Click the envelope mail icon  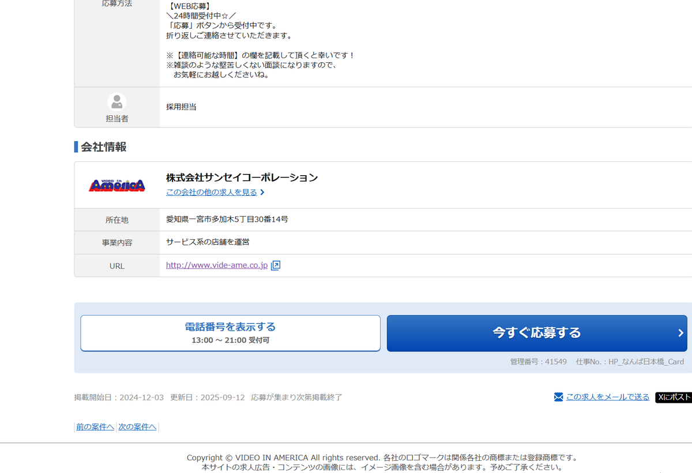click(558, 397)
